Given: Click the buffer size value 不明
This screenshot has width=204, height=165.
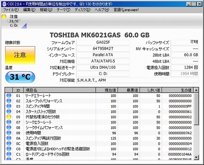Looking at the screenshot, I should (185, 43).
